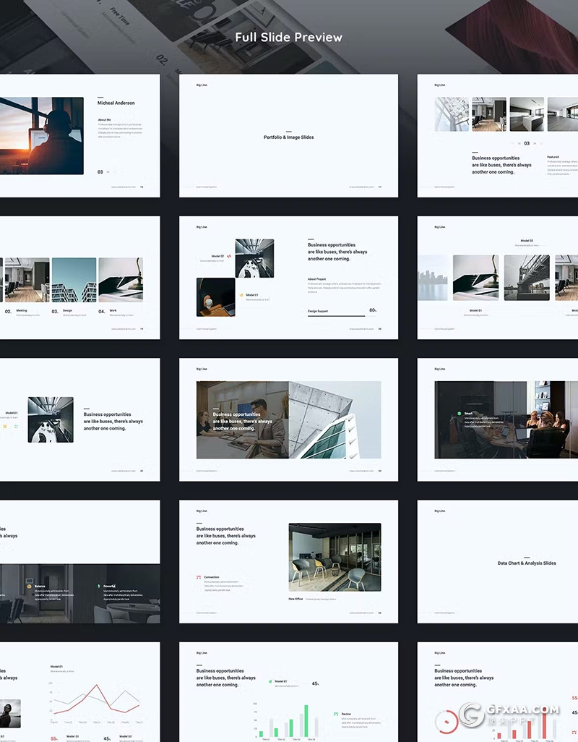Click the bridge photo in Model 02 slide
578x742 pixels.
527,277
